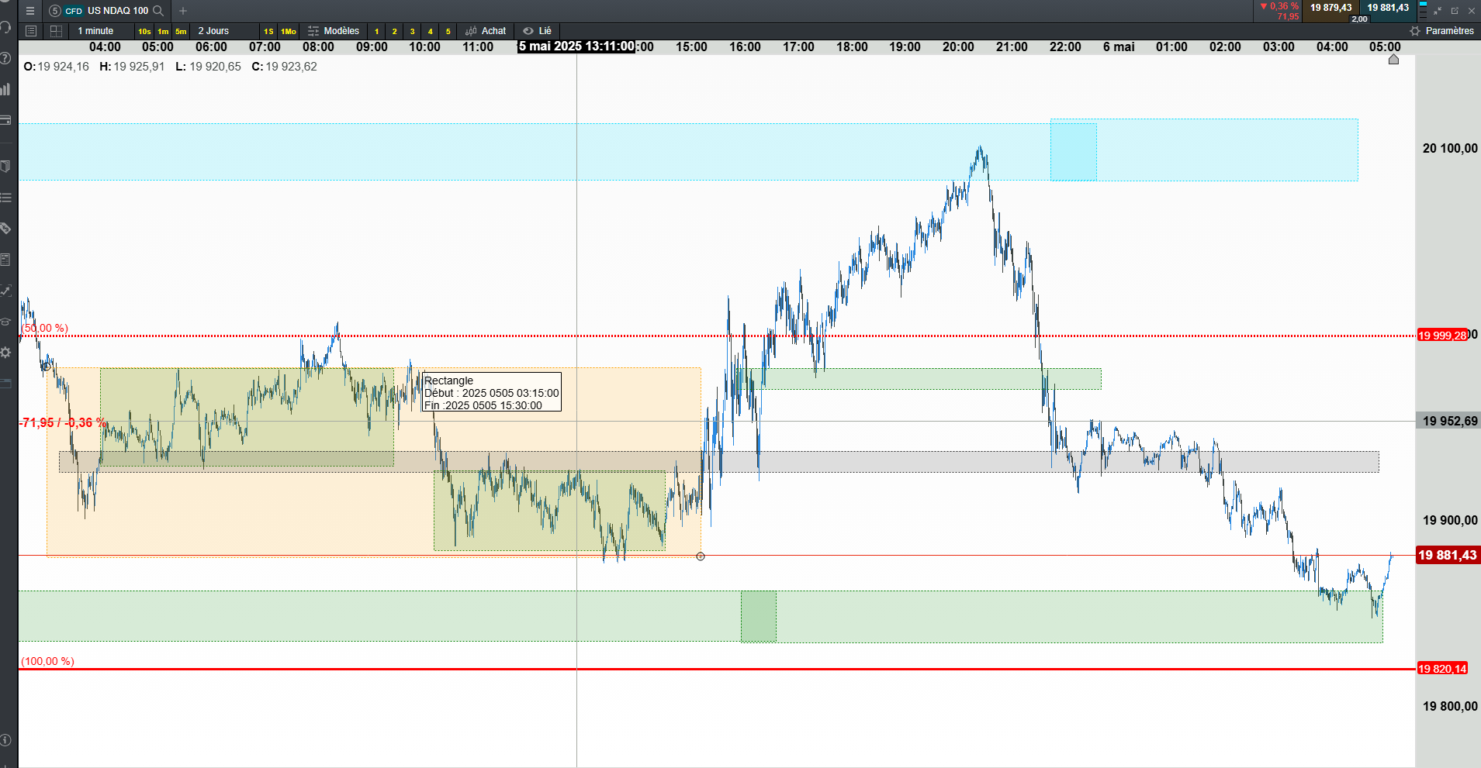The width and height of the screenshot is (1481, 768).
Task: Open the multi-chart grid layout icon
Action: (56, 31)
